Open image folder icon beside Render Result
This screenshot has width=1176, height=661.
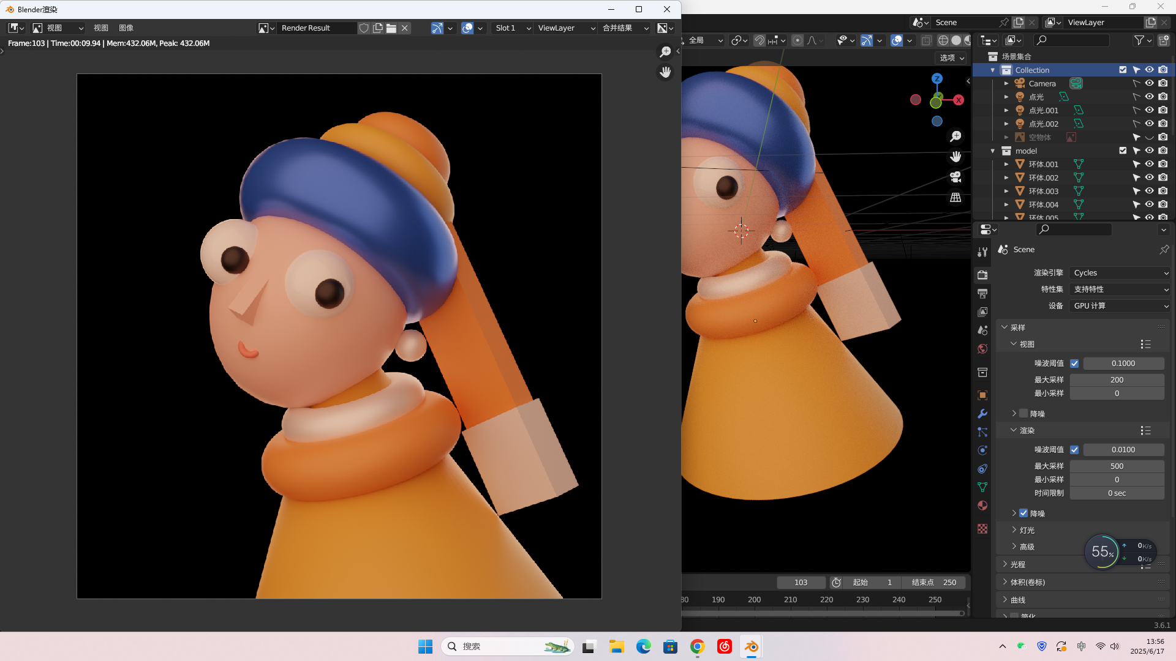[391, 28]
